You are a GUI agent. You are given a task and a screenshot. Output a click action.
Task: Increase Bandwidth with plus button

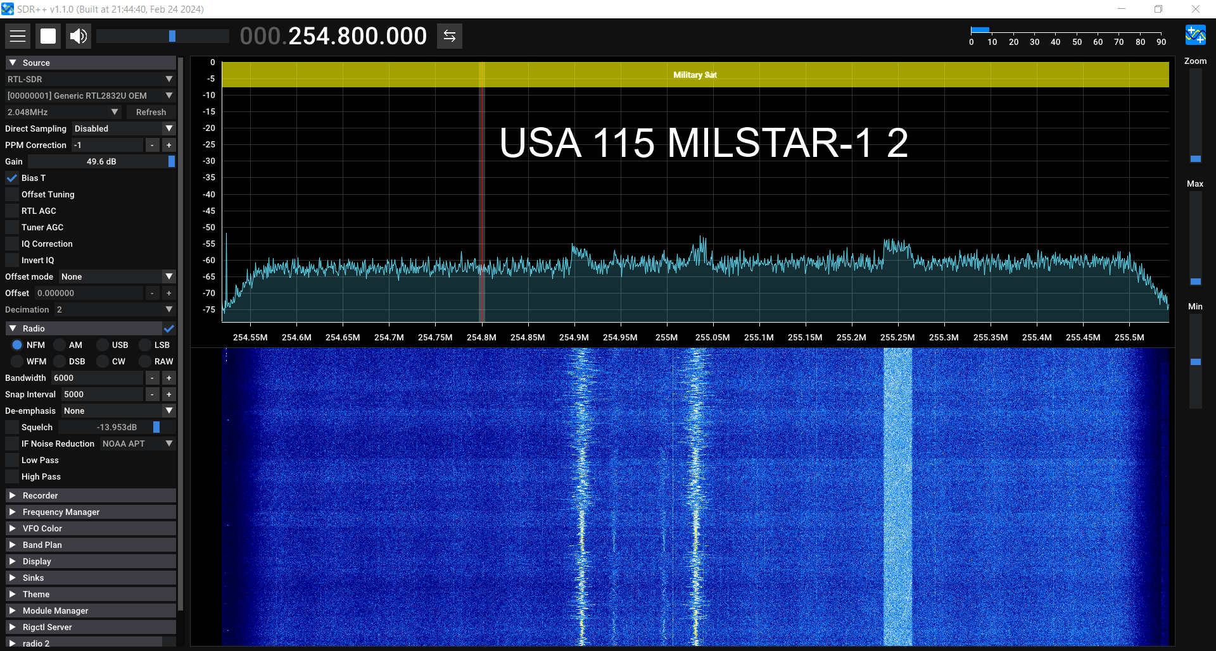(169, 378)
